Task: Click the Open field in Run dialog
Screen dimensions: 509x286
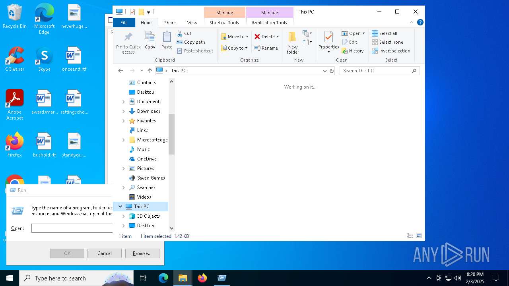Action: pyautogui.click(x=72, y=228)
